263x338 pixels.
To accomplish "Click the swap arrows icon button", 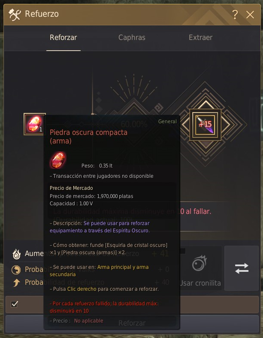I will click(242, 268).
